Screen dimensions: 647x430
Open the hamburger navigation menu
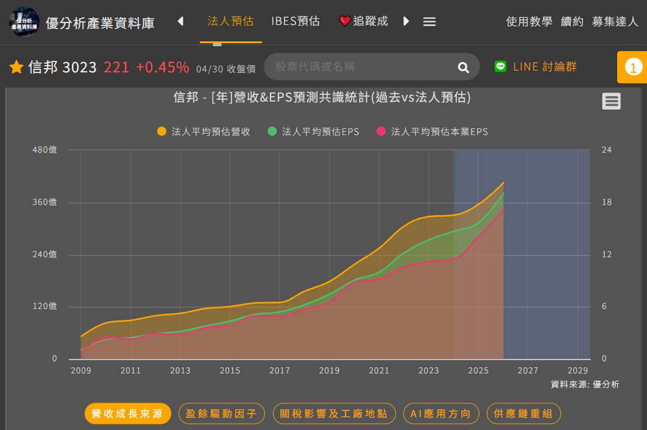[x=430, y=21]
